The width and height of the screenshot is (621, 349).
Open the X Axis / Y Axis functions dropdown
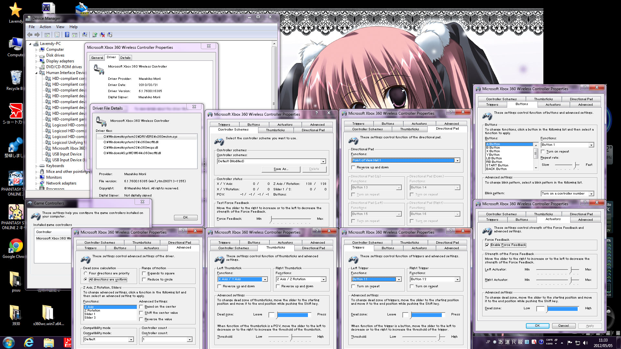(242, 279)
